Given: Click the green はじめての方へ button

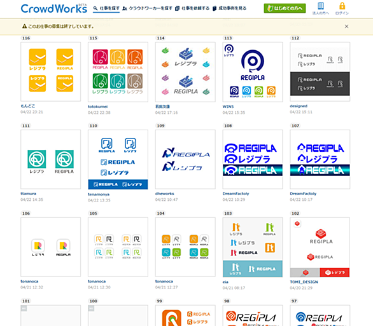Looking at the screenshot, I should [x=285, y=8].
